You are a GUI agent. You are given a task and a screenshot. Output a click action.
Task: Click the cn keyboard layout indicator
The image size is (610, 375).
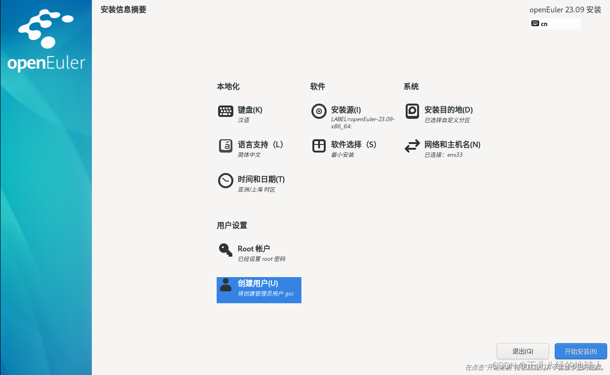pyautogui.click(x=555, y=24)
